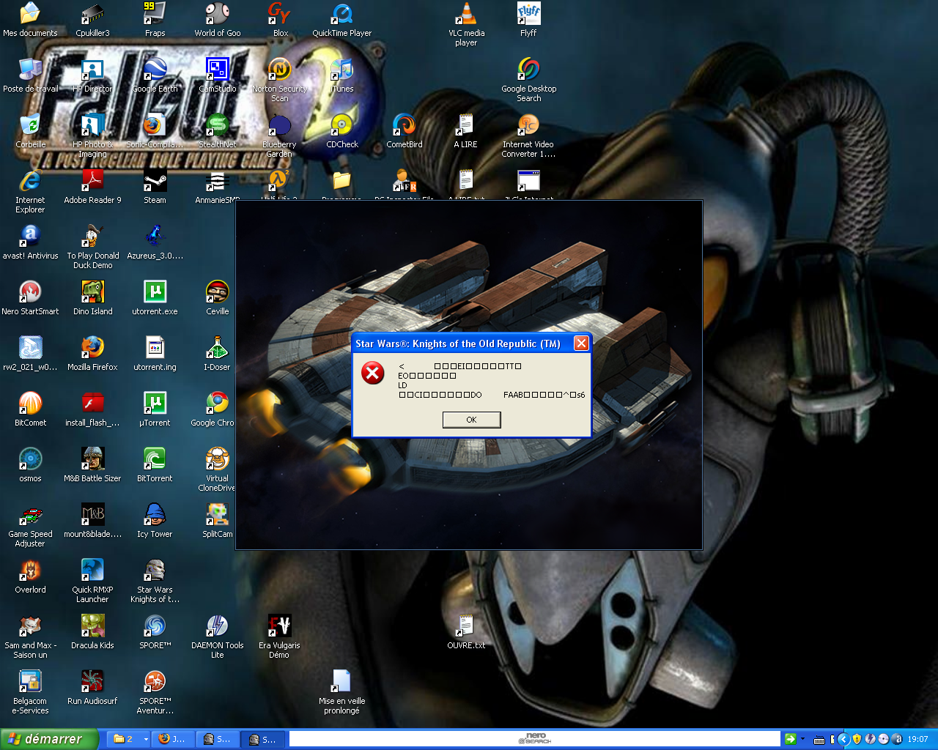Open the Firefox taskbar button
The width and height of the screenshot is (938, 750).
[x=174, y=739]
